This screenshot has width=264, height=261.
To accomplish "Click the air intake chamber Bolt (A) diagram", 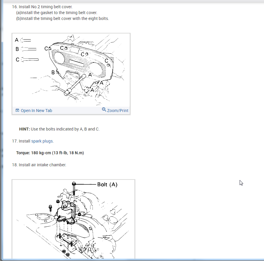I will pyautogui.click(x=73, y=219).
